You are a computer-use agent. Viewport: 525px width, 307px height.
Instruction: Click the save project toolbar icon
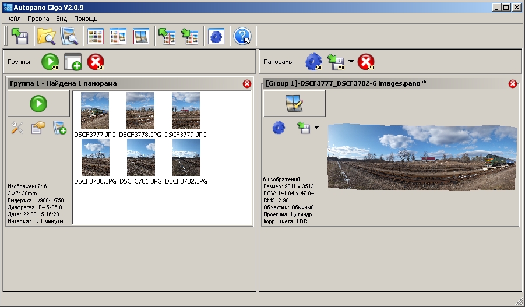pos(20,36)
